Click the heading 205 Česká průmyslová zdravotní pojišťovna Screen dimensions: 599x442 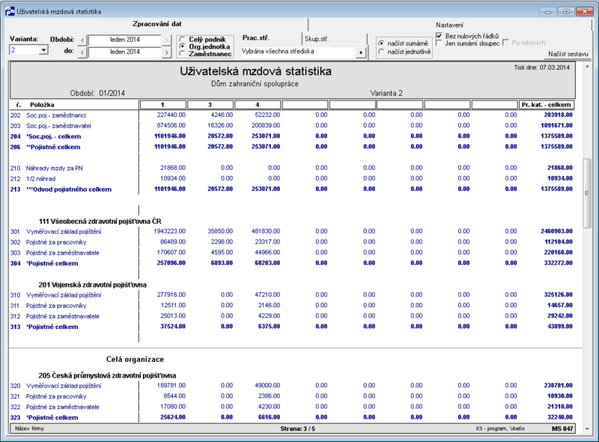click(107, 375)
